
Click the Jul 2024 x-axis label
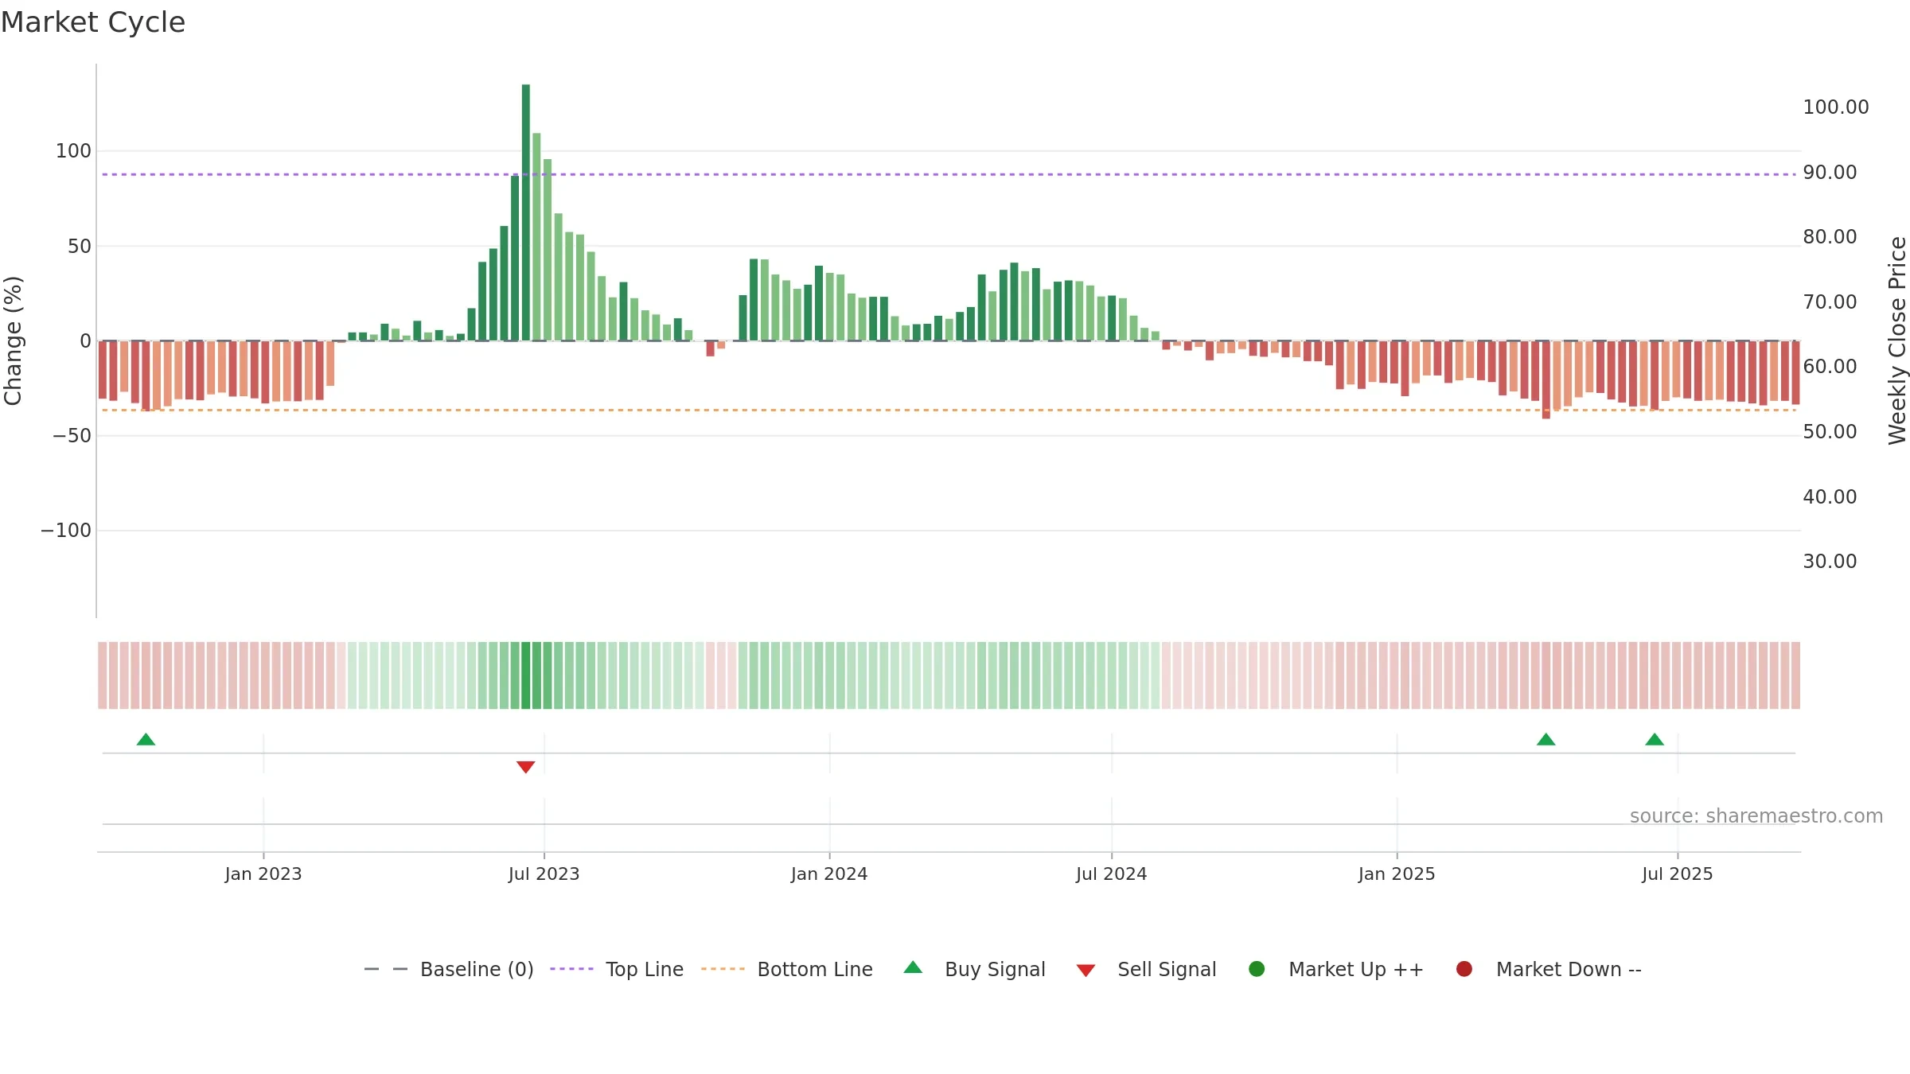(x=1112, y=874)
